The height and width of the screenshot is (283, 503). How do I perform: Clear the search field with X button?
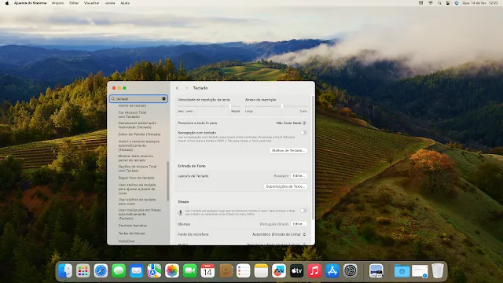164,99
